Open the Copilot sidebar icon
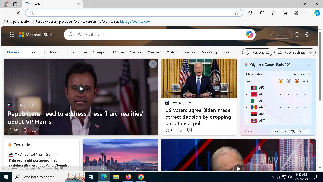The image size is (323, 182). [x=317, y=13]
